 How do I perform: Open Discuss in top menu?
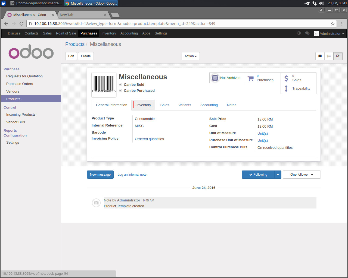point(14,33)
